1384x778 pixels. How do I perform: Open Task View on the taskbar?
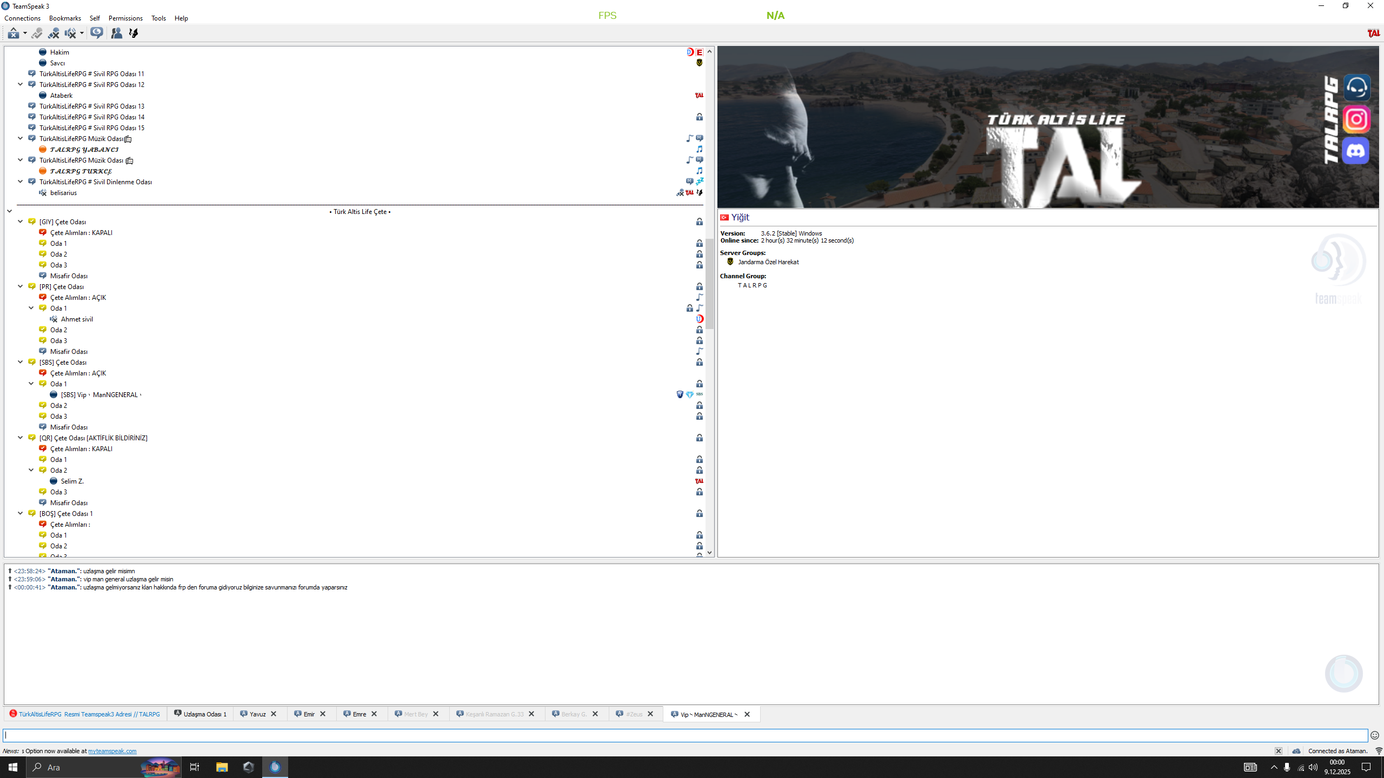195,767
